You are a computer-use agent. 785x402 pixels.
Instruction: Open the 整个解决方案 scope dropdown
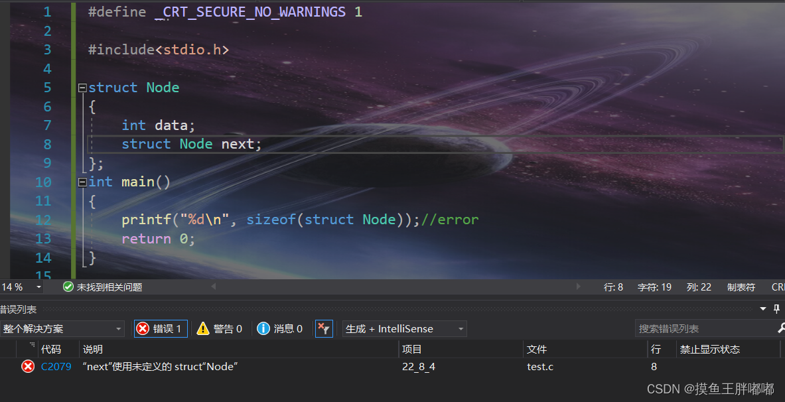click(118, 329)
